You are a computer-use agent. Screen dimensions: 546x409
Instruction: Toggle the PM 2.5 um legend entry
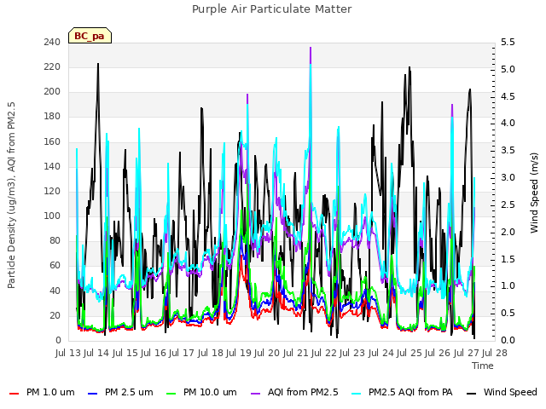click(x=120, y=393)
